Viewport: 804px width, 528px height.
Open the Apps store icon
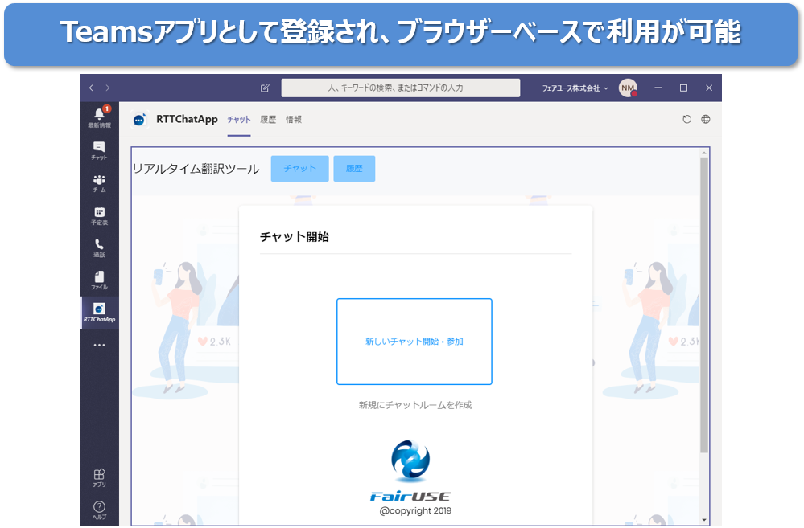(100, 477)
